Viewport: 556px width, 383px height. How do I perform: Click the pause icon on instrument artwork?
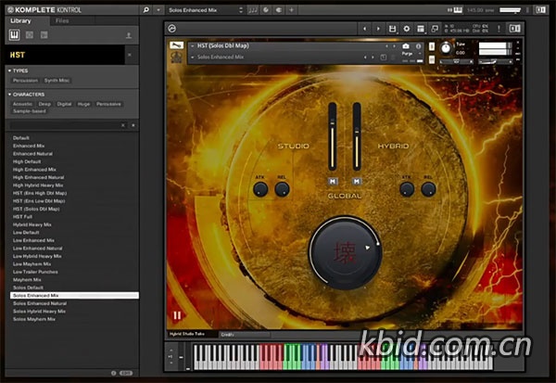177,315
